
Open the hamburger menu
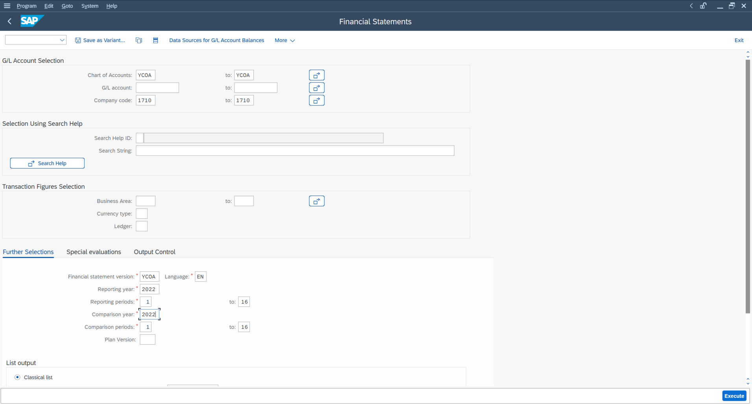tap(7, 6)
